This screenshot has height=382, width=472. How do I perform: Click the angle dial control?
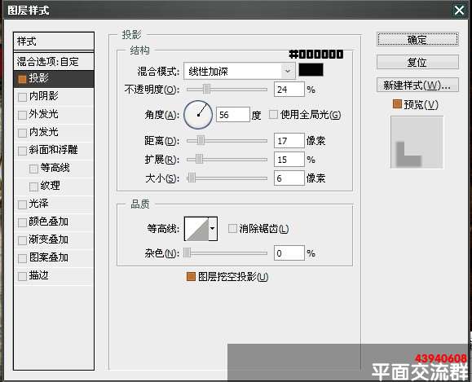(x=198, y=115)
